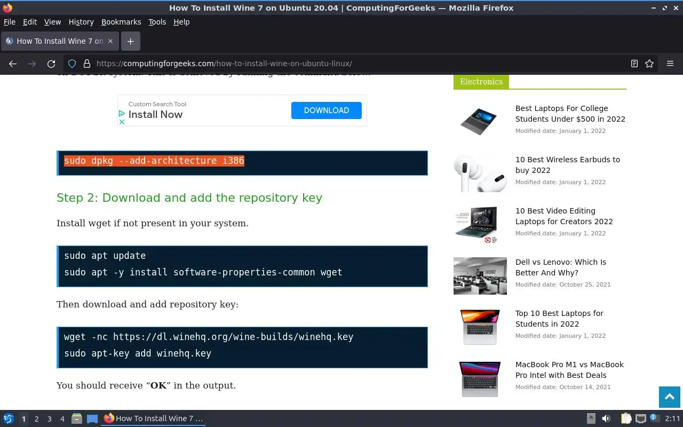Click the sudo apt update command line
The height and width of the screenshot is (427, 683).
click(x=105, y=256)
